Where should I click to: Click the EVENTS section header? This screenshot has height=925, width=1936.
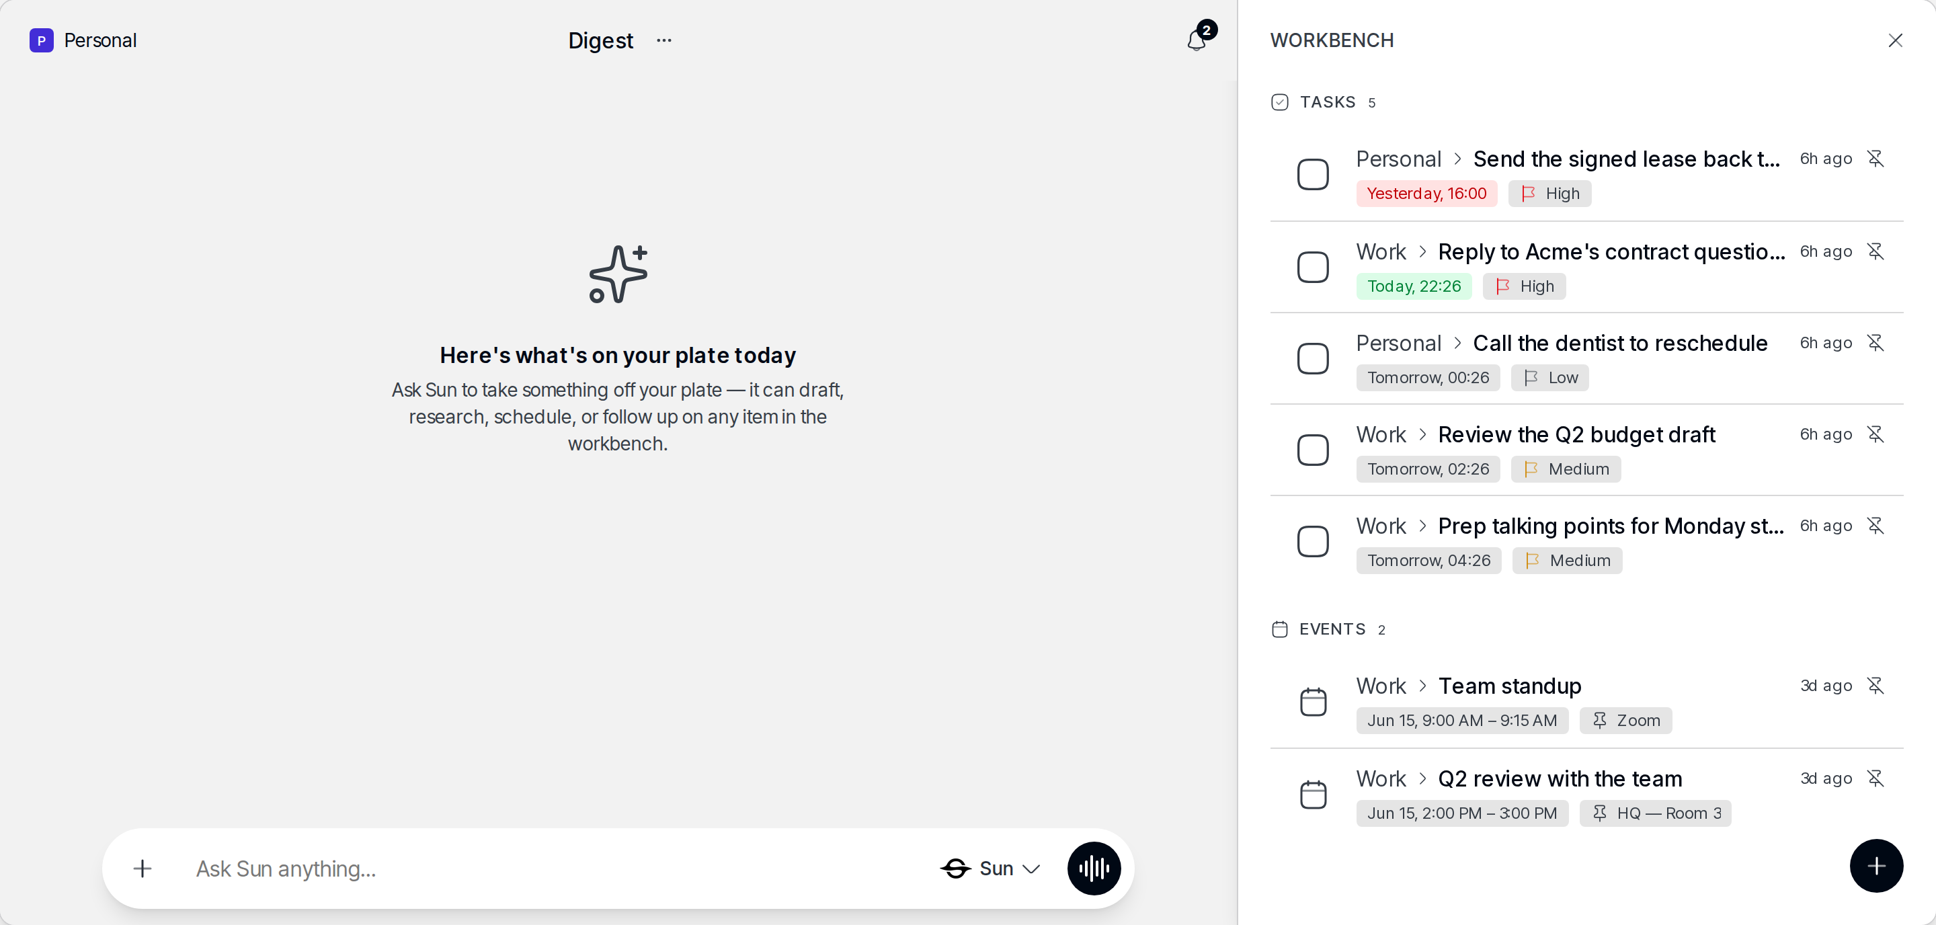(1332, 629)
